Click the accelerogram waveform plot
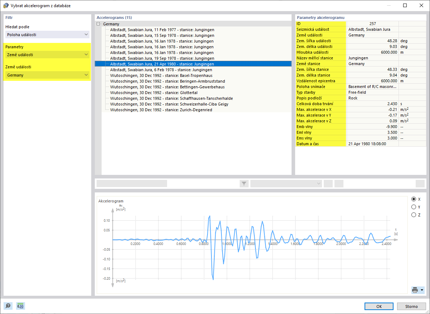 pos(251,247)
